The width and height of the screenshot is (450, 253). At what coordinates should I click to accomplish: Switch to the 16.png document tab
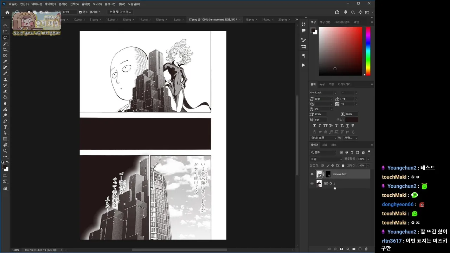[176, 20]
